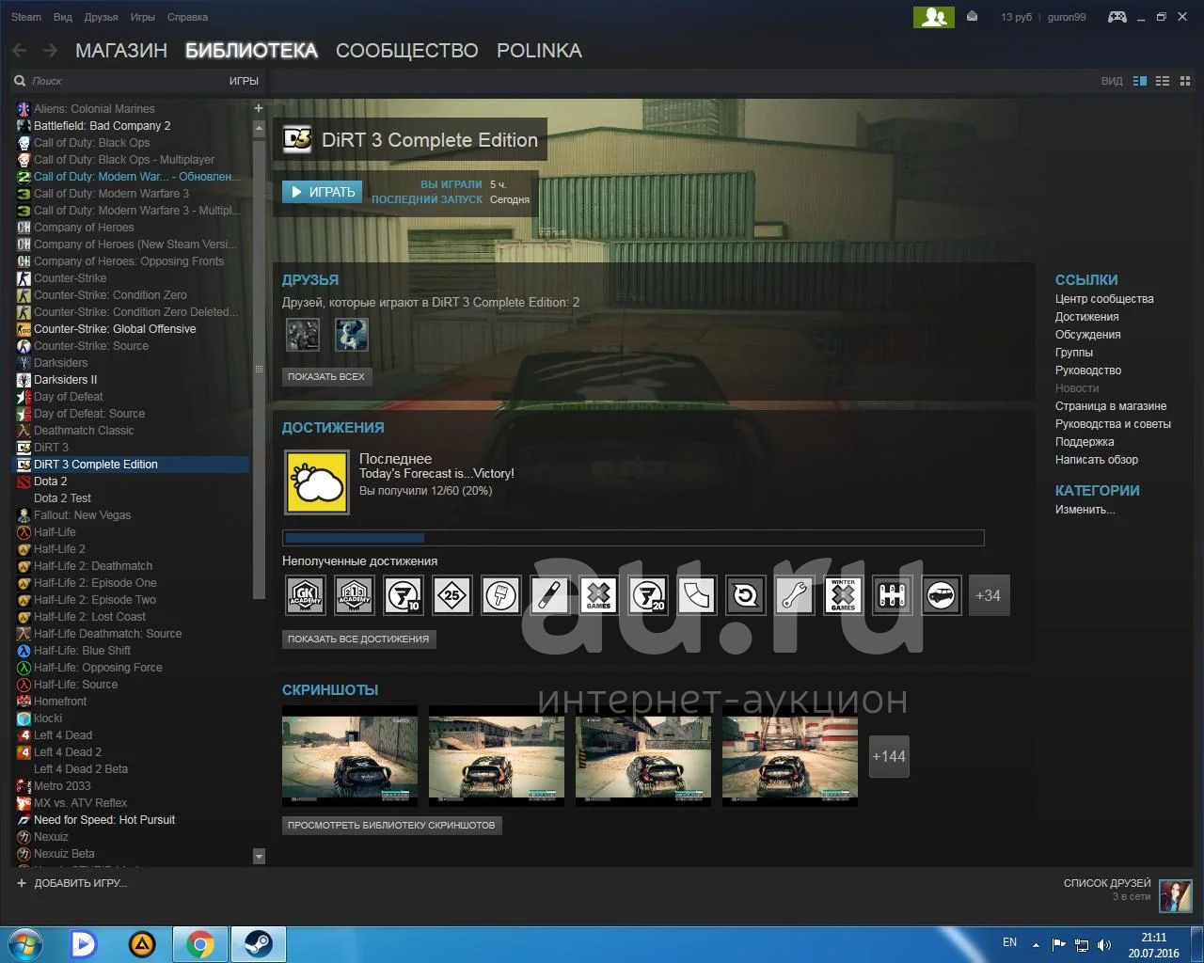The height and width of the screenshot is (963, 1204).
Task: Go to the МАГАЗИН tab
Action: (121, 51)
